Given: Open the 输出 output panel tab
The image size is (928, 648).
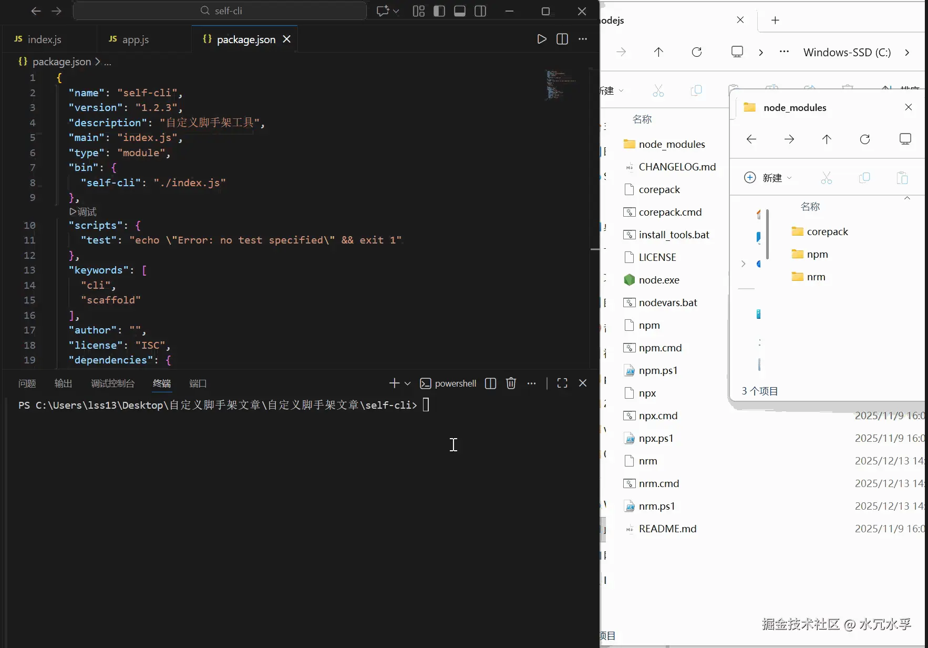Looking at the screenshot, I should 63,383.
